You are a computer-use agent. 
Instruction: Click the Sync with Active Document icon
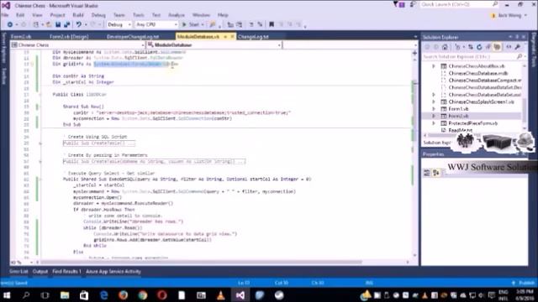[471, 47]
